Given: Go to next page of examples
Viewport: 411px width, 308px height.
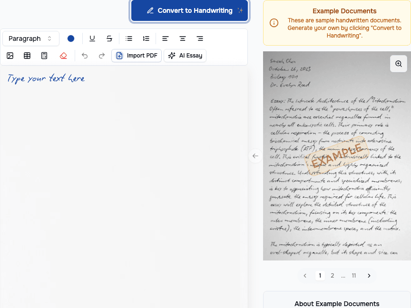Looking at the screenshot, I should [369, 276].
